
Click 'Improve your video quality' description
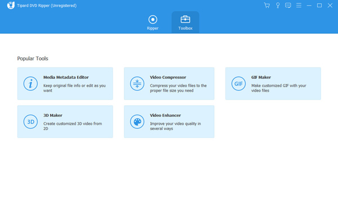pos(175,126)
